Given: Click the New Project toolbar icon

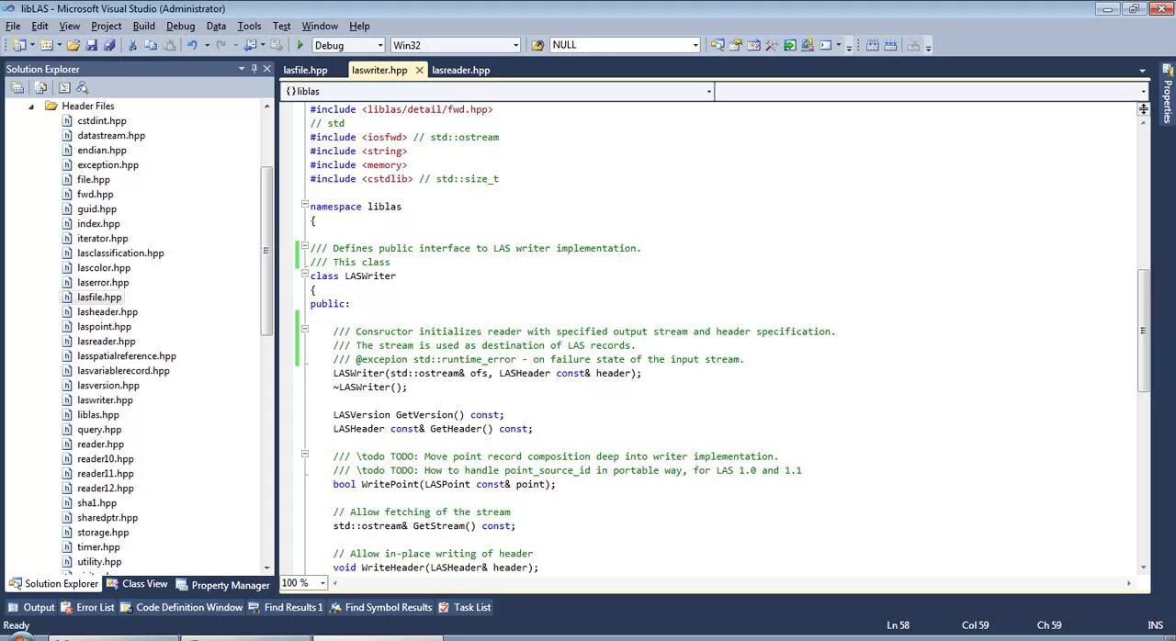Looking at the screenshot, I should point(18,45).
